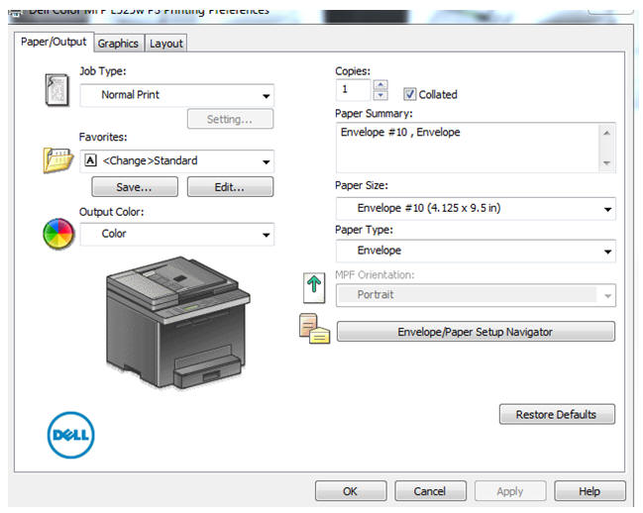This screenshot has height=513, width=643.
Task: Open the Help button
Action: tap(589, 491)
